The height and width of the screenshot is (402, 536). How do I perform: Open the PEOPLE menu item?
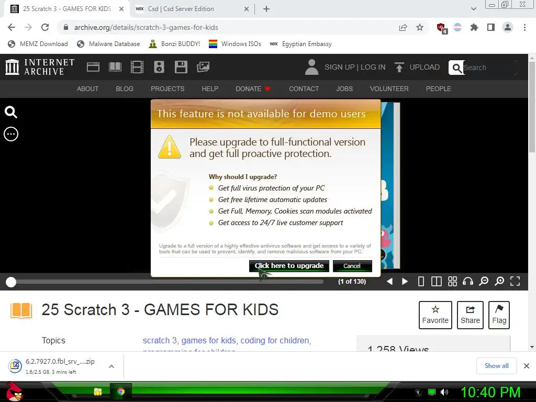(438, 89)
